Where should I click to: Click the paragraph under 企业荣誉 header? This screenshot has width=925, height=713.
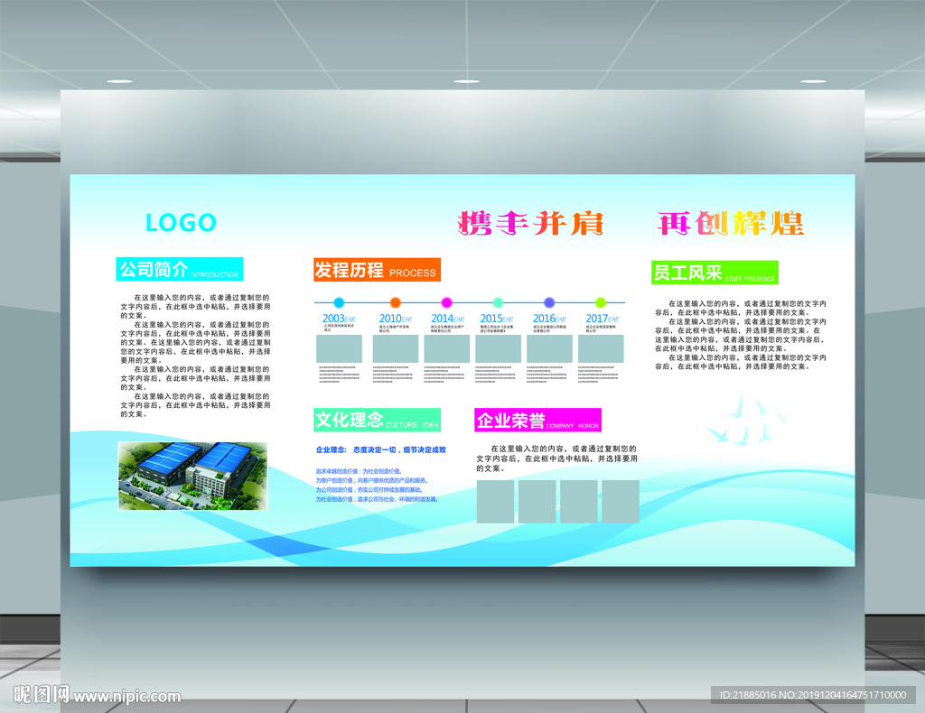point(556,458)
